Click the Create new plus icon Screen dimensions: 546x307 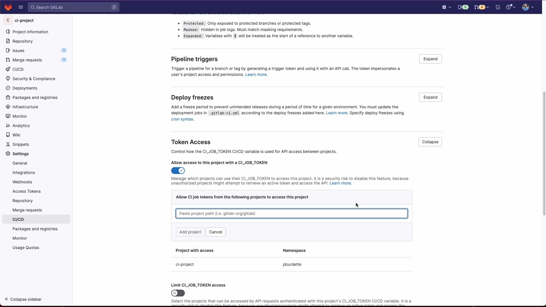tap(444, 7)
